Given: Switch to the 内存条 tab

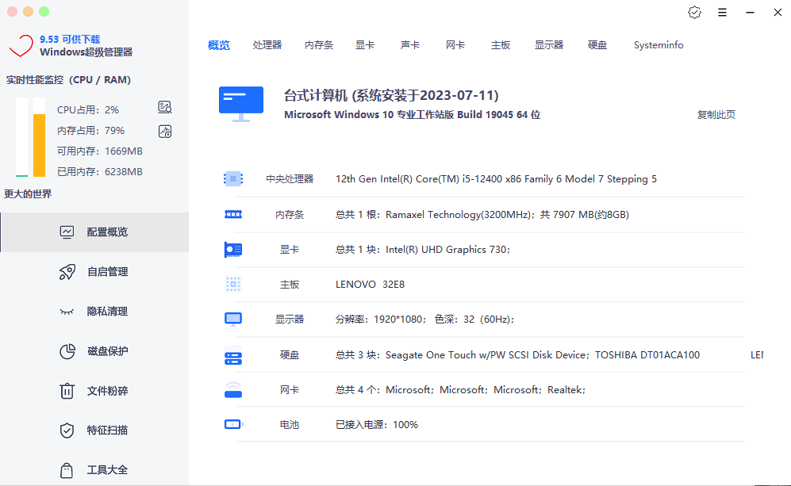Looking at the screenshot, I should [x=319, y=45].
